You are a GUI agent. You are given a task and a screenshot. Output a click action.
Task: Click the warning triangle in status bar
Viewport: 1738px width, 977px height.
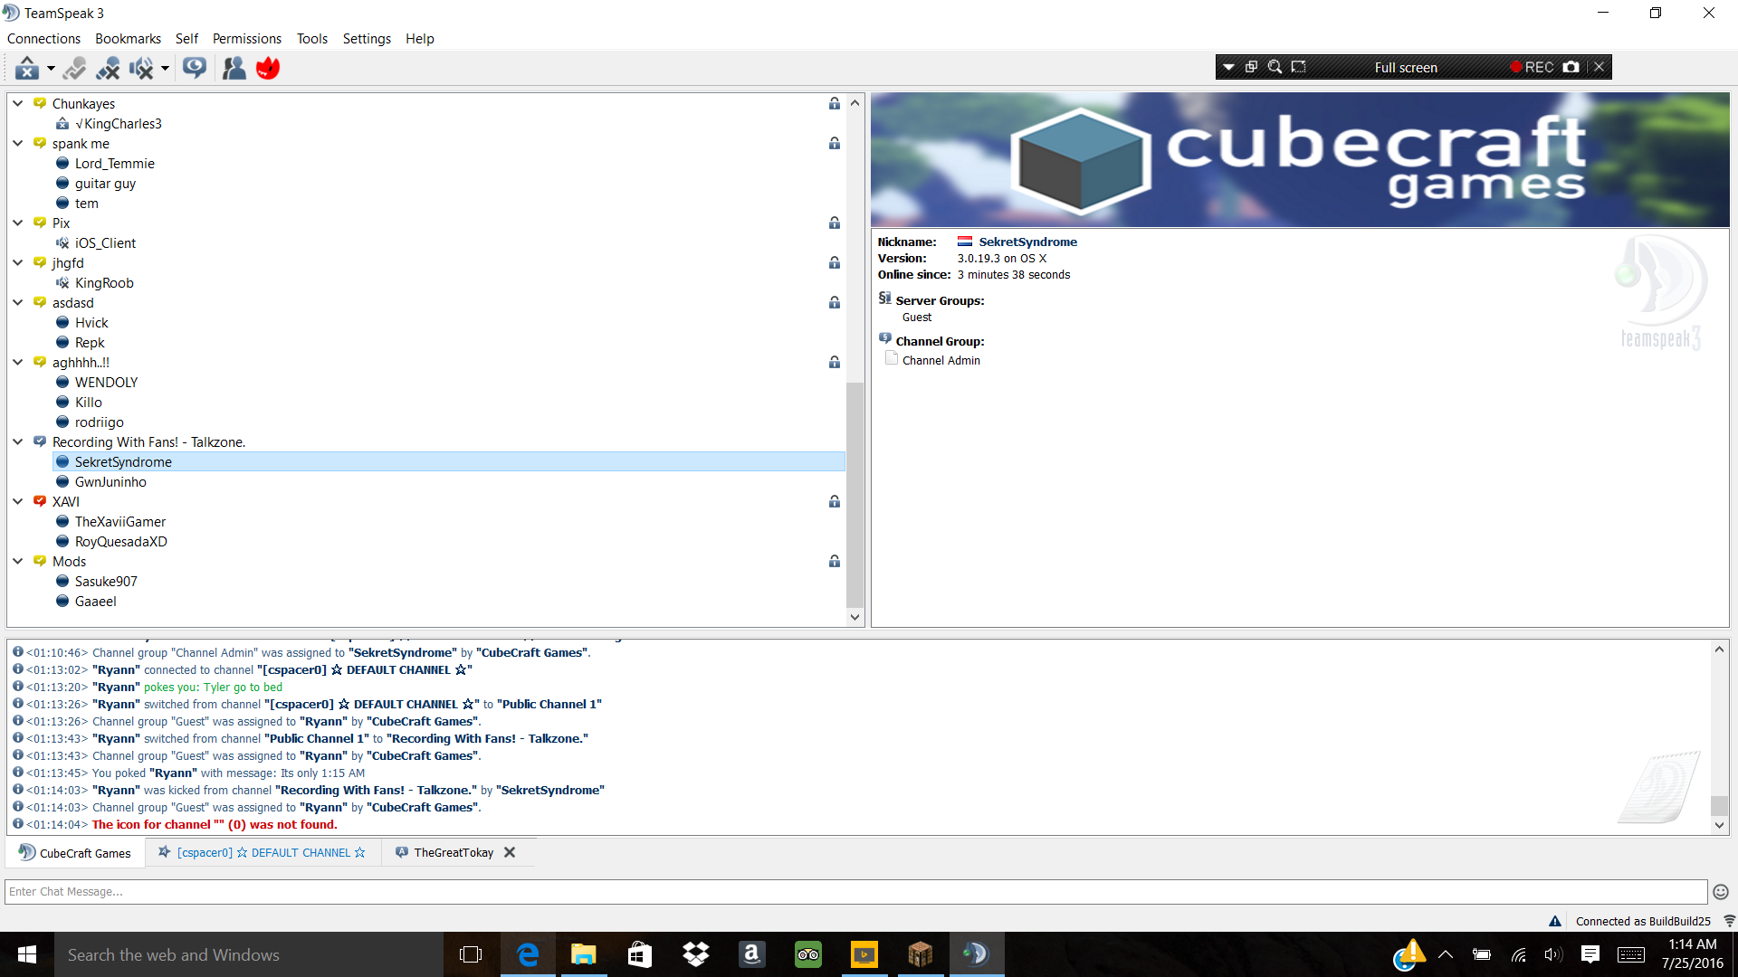[1555, 921]
